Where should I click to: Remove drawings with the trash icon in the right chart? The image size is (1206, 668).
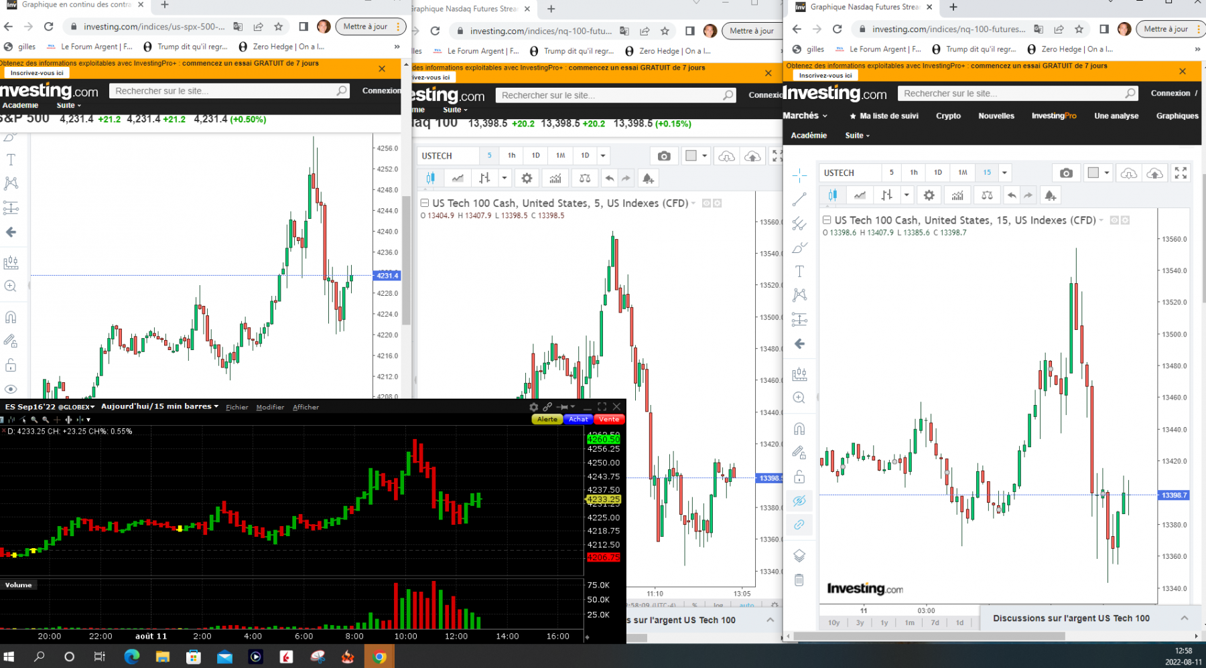(799, 580)
